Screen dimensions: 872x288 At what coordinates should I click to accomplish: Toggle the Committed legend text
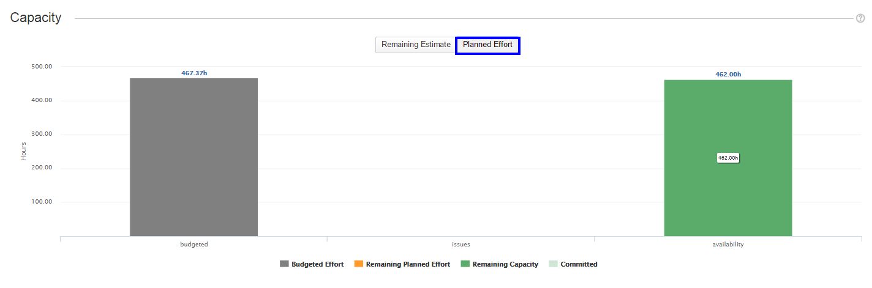tap(579, 264)
